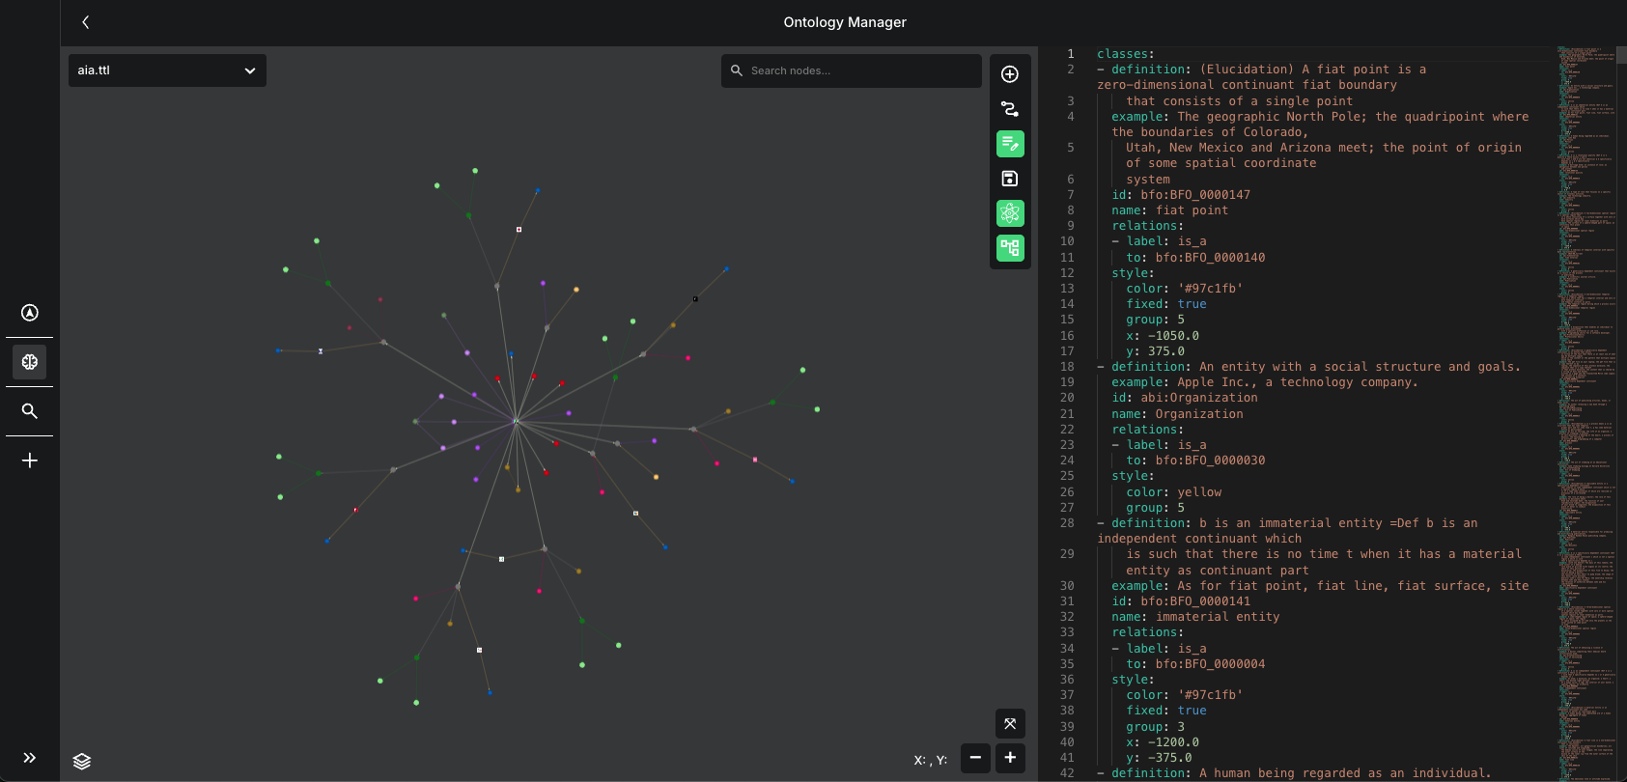Viewport: 1627px width, 782px height.
Task: Add a new node with the circled plus icon
Action: click(1010, 74)
